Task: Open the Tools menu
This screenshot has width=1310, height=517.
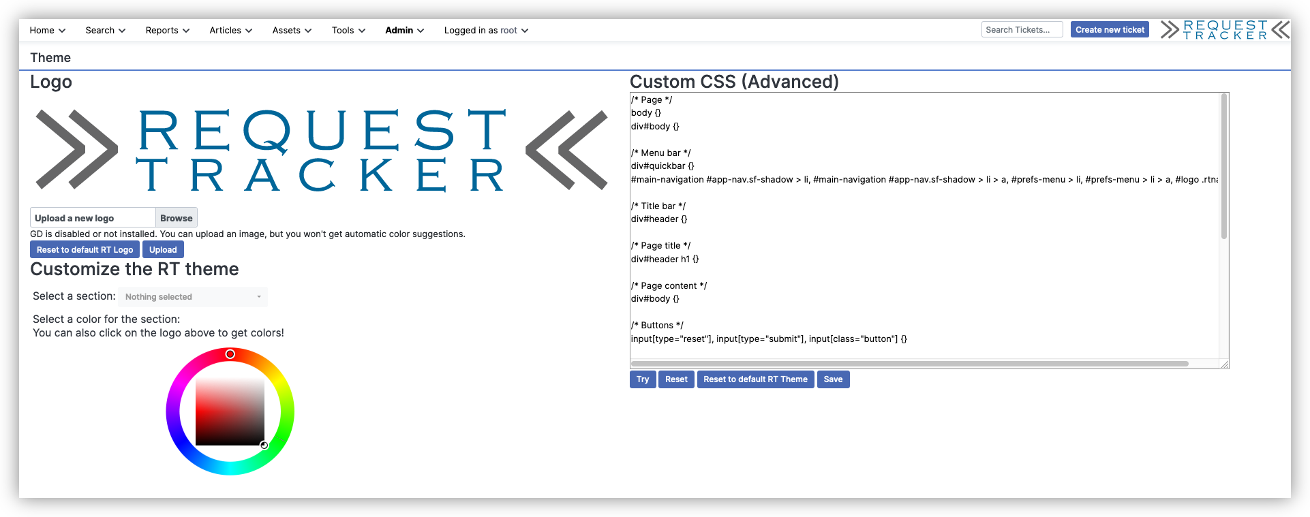Action: (x=348, y=31)
